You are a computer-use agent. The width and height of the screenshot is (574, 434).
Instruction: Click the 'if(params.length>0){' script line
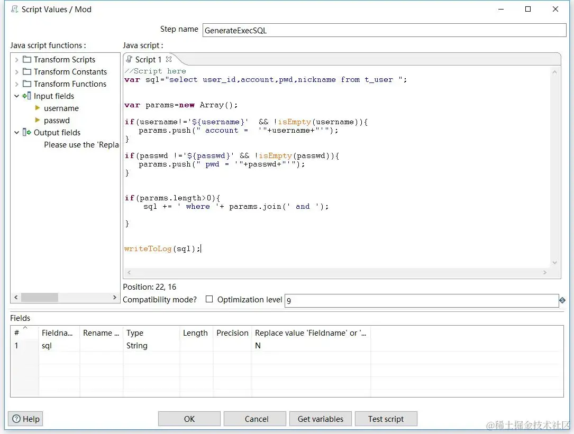click(x=172, y=198)
